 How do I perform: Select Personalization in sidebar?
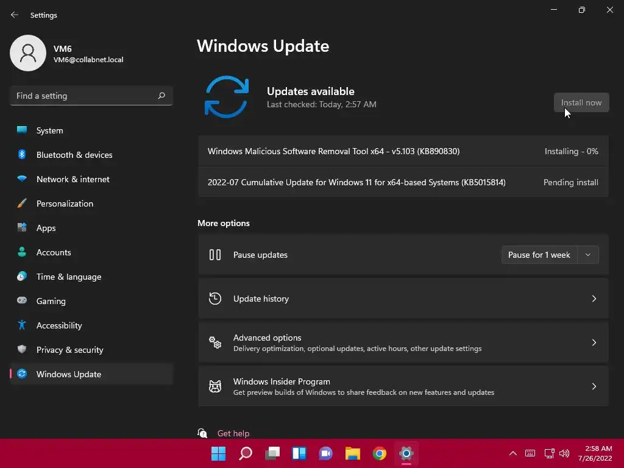[x=91, y=204]
